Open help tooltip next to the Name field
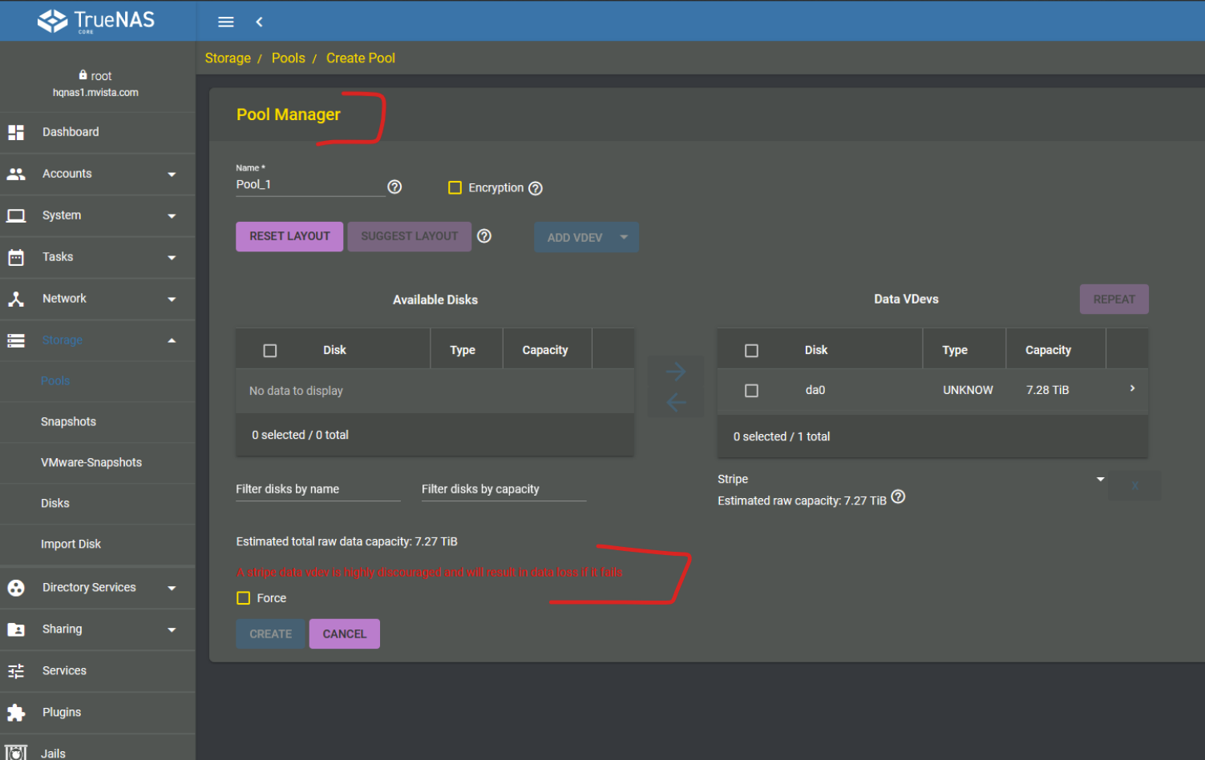 click(x=394, y=187)
